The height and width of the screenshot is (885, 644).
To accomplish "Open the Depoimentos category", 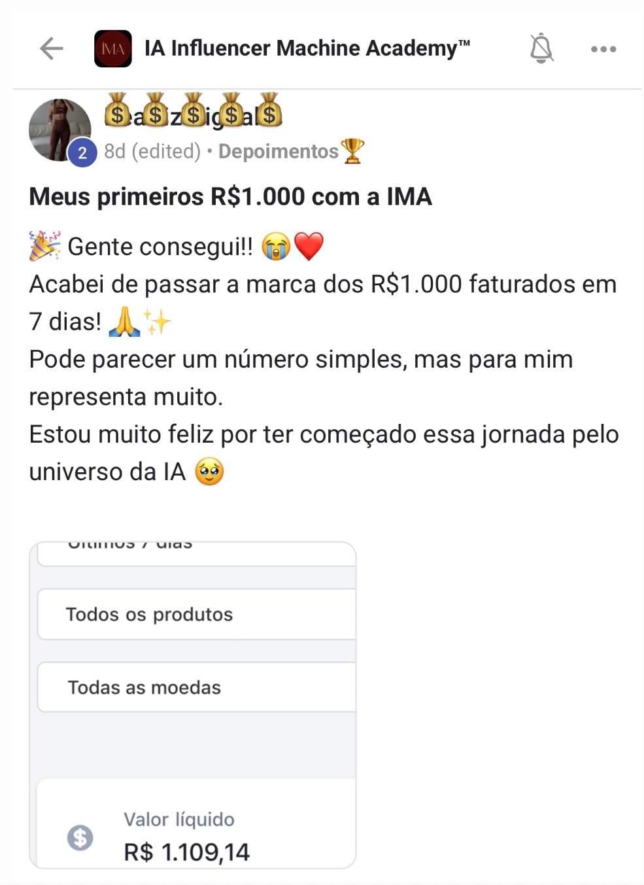I will tap(278, 151).
